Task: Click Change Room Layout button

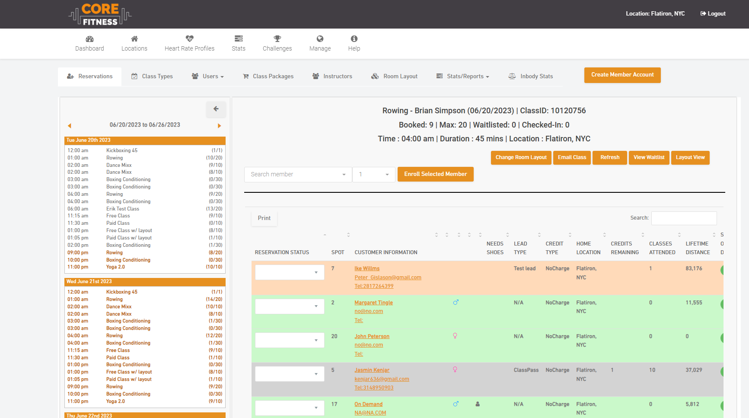Action: 521,157
